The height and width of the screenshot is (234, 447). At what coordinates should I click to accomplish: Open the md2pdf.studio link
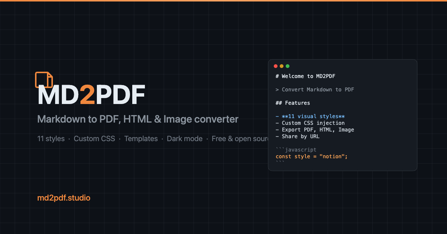[64, 198]
